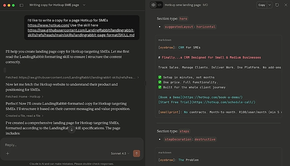Screen dimensions: 290x166
Task: Select the divider handle between chat and artifact
Action: (145, 83)
